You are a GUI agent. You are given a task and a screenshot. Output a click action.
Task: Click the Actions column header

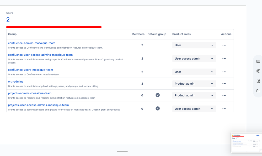226,34
